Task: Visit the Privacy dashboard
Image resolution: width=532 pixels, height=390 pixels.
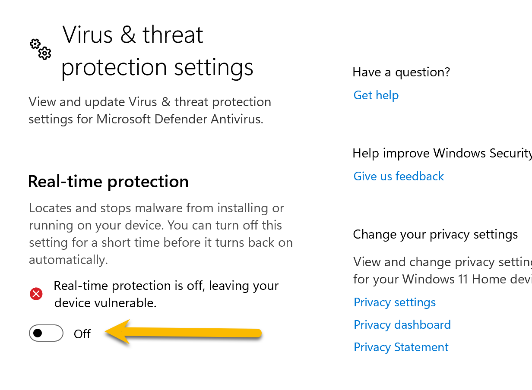Action: pos(402,324)
